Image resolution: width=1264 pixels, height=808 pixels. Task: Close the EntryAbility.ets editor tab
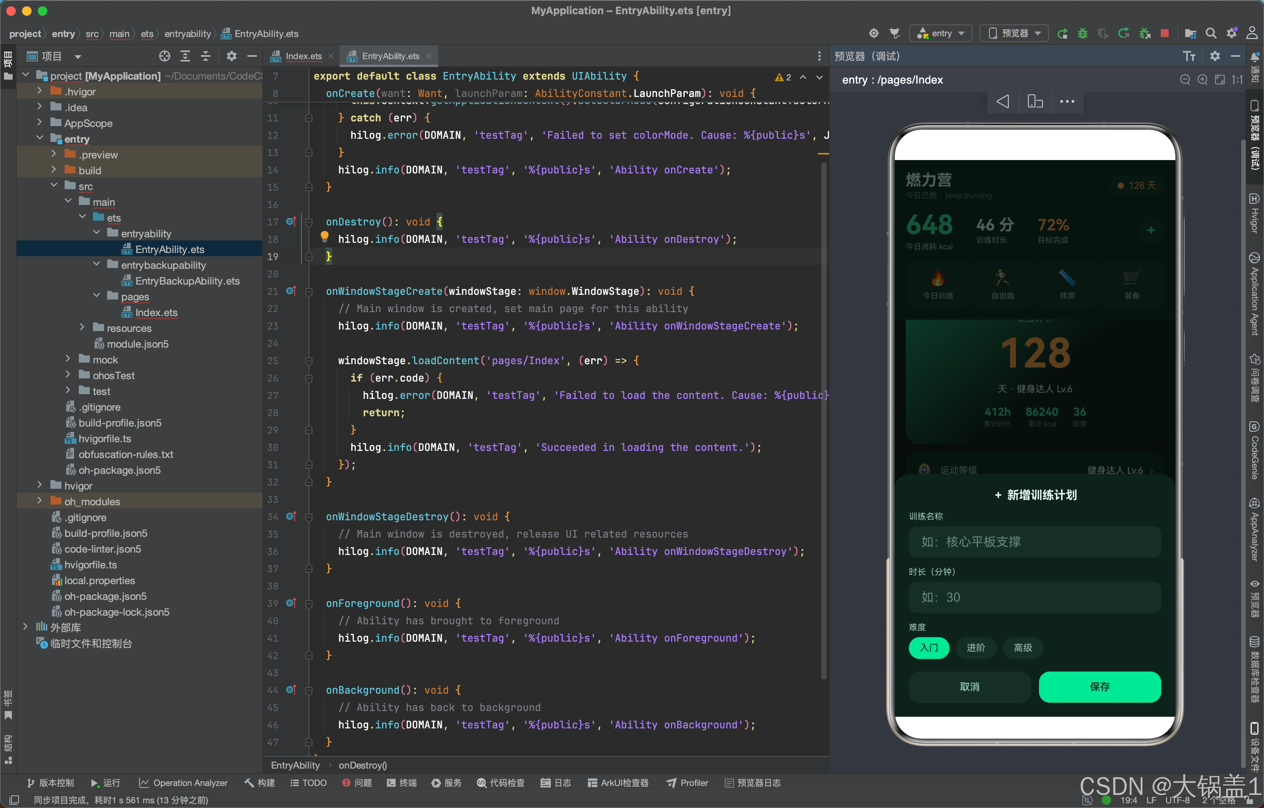coord(429,56)
